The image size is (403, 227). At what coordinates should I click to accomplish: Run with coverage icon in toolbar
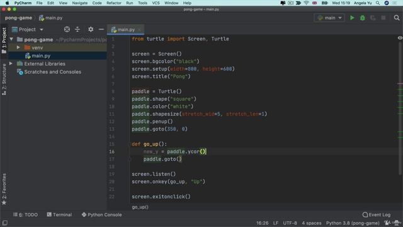click(373, 18)
